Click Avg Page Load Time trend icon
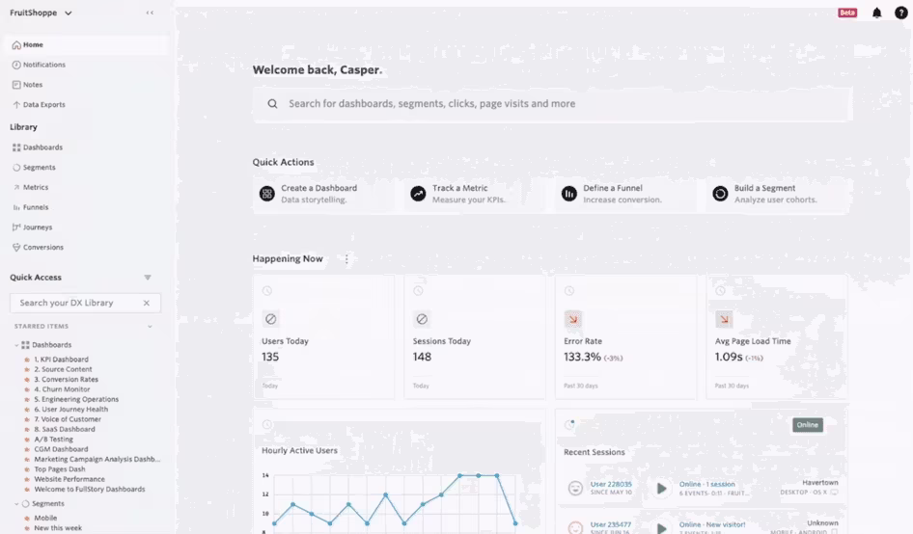 725,319
